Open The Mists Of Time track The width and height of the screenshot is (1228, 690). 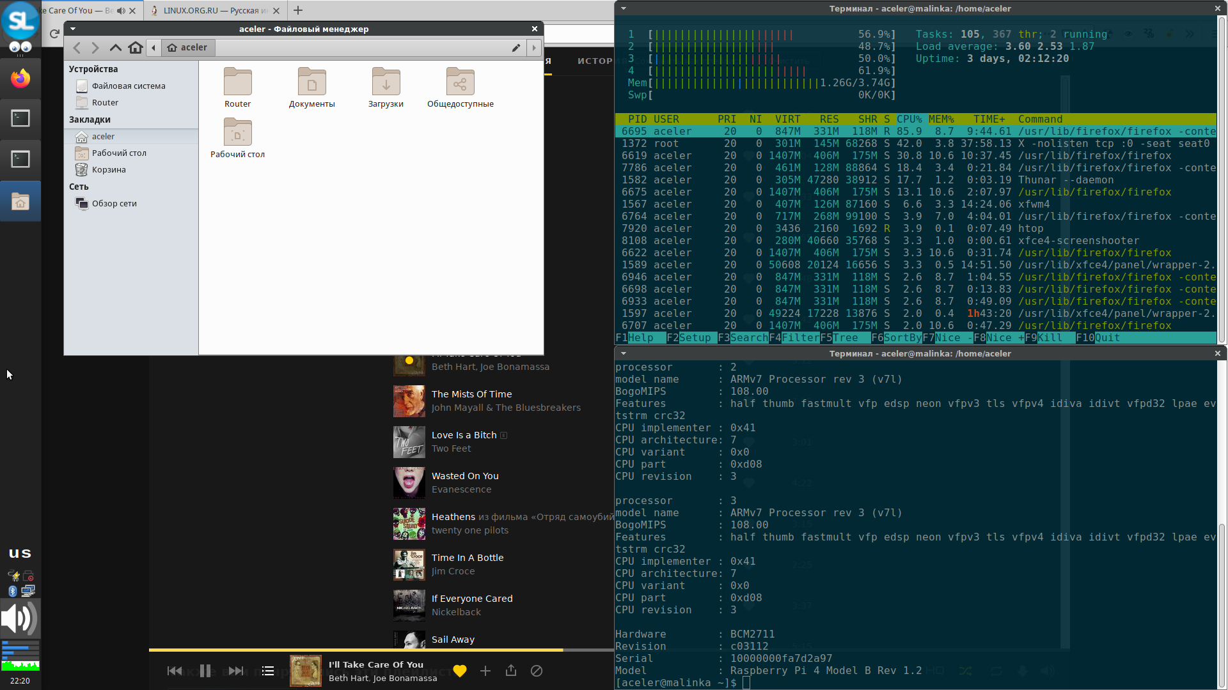(471, 394)
